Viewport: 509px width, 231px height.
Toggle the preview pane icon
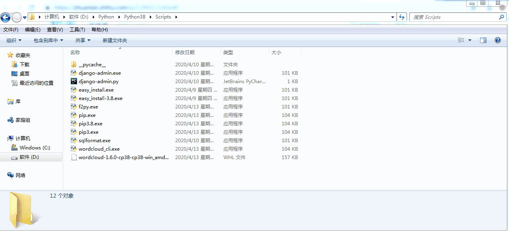tap(483, 40)
